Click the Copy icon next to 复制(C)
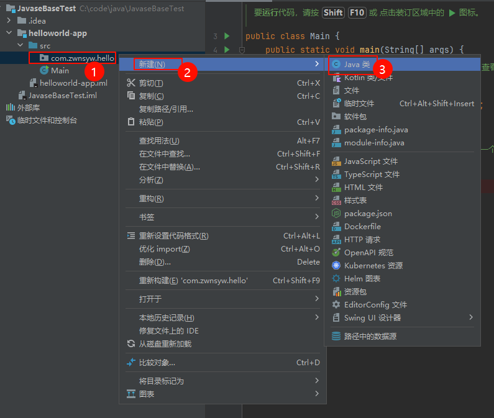 [130, 96]
